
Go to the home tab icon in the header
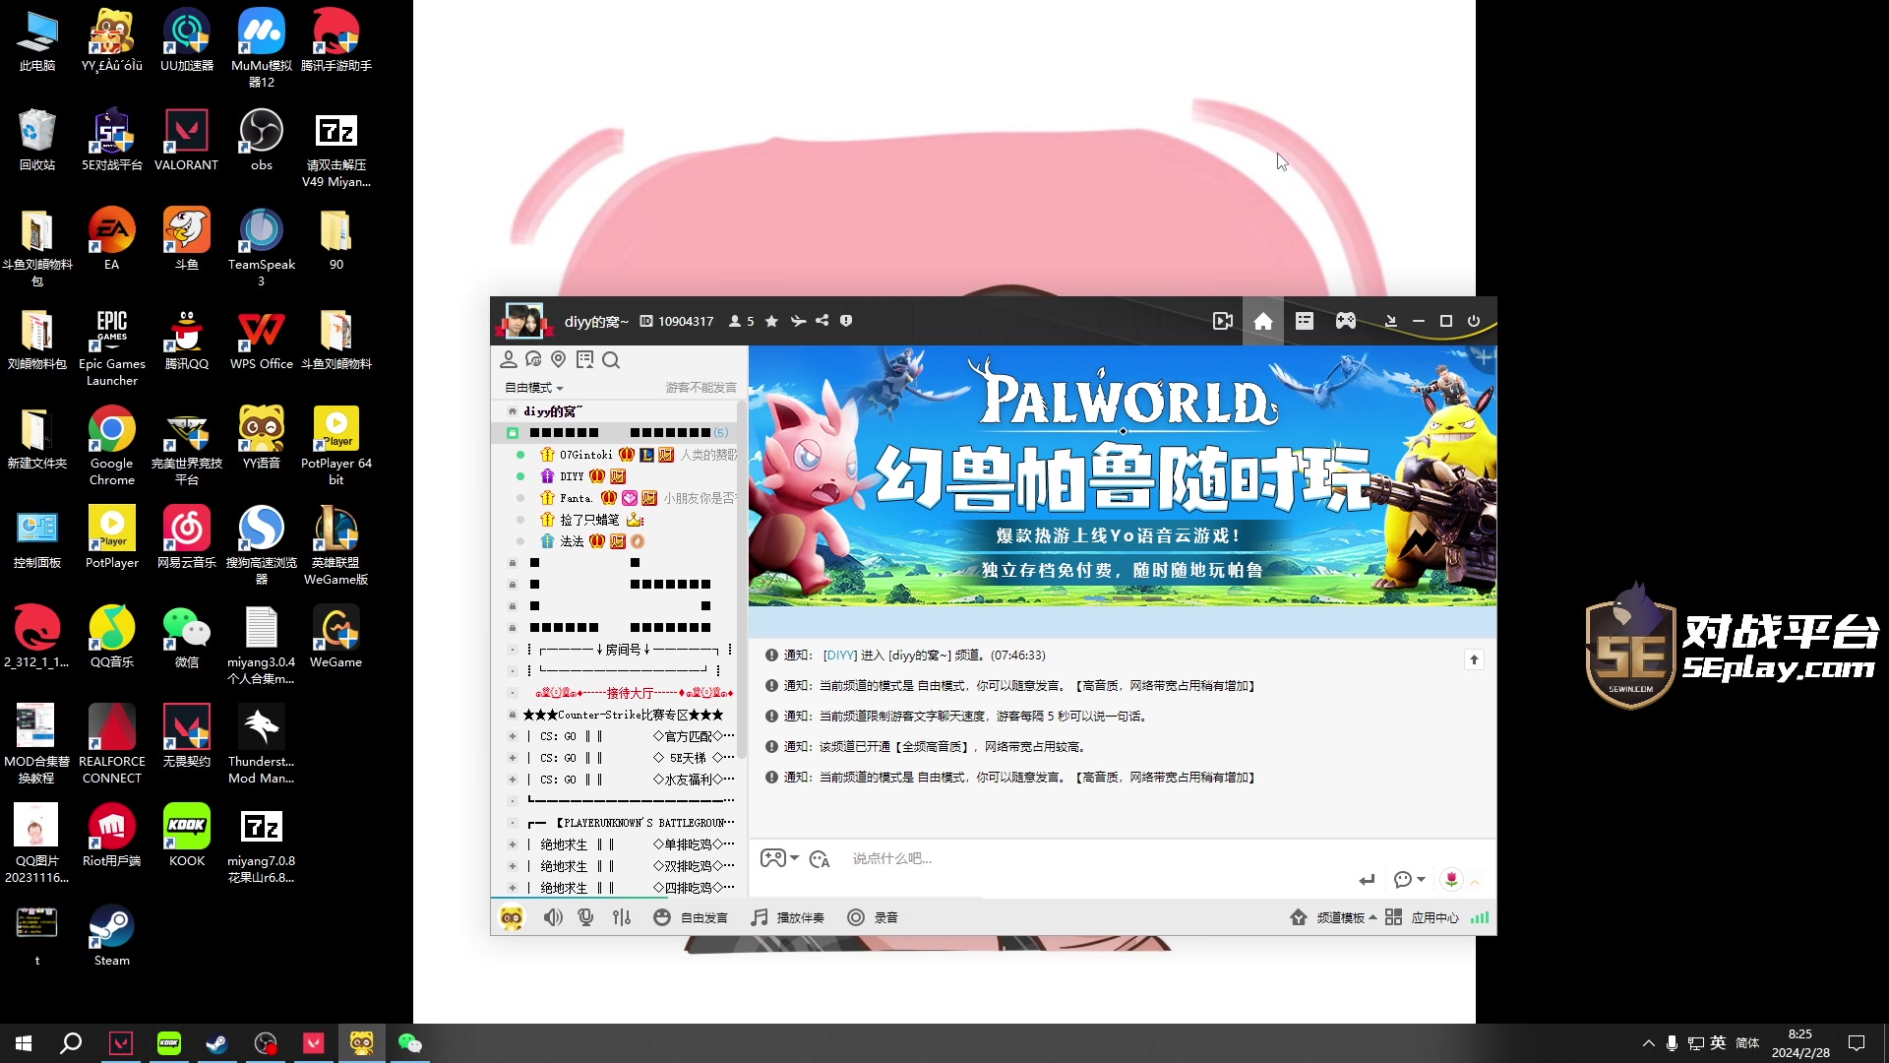[1263, 321]
